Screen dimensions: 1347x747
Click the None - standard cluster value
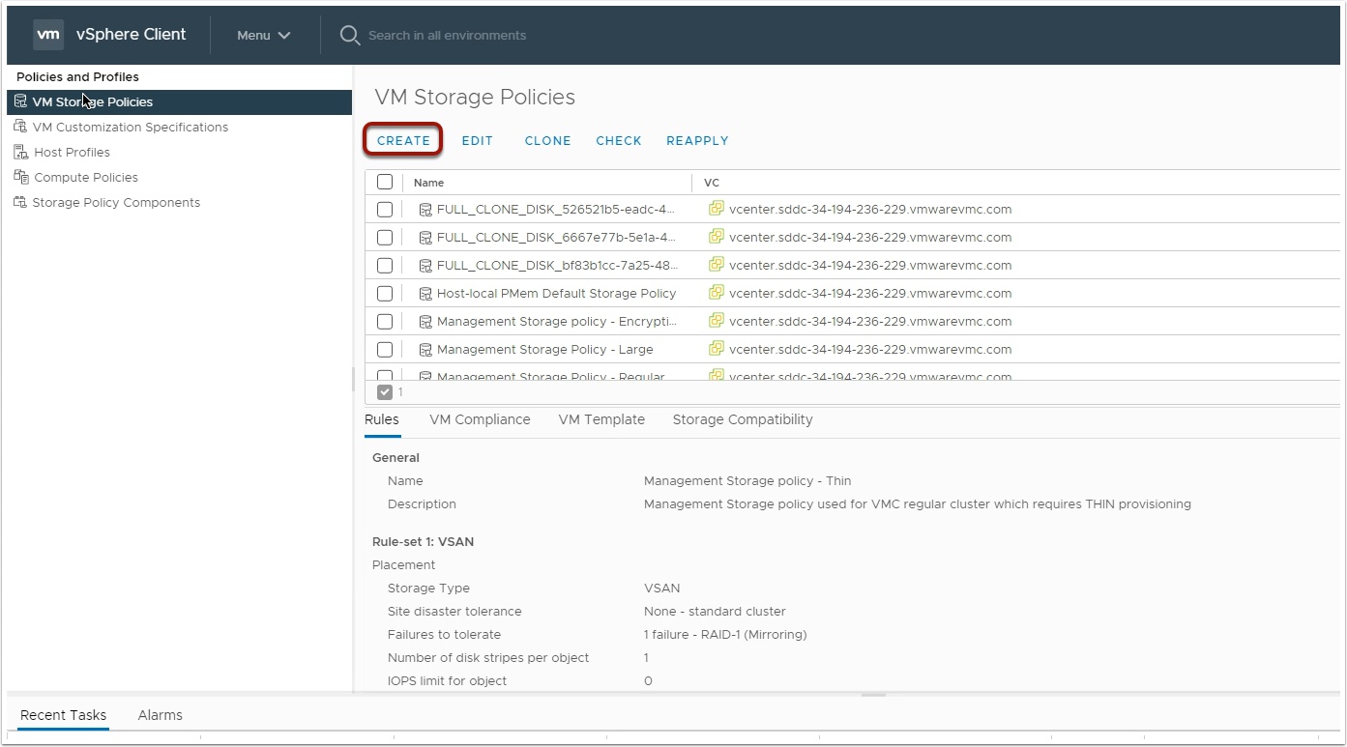(715, 612)
